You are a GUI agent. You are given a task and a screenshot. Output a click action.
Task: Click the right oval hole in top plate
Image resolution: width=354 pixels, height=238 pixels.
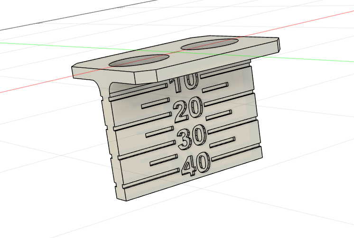pos(210,44)
